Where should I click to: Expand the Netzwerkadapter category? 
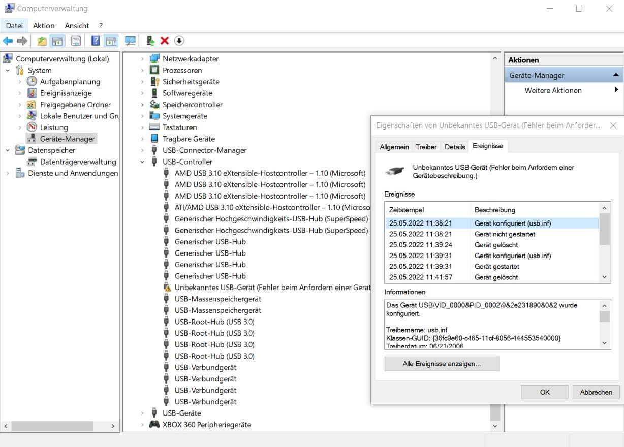tap(142, 59)
